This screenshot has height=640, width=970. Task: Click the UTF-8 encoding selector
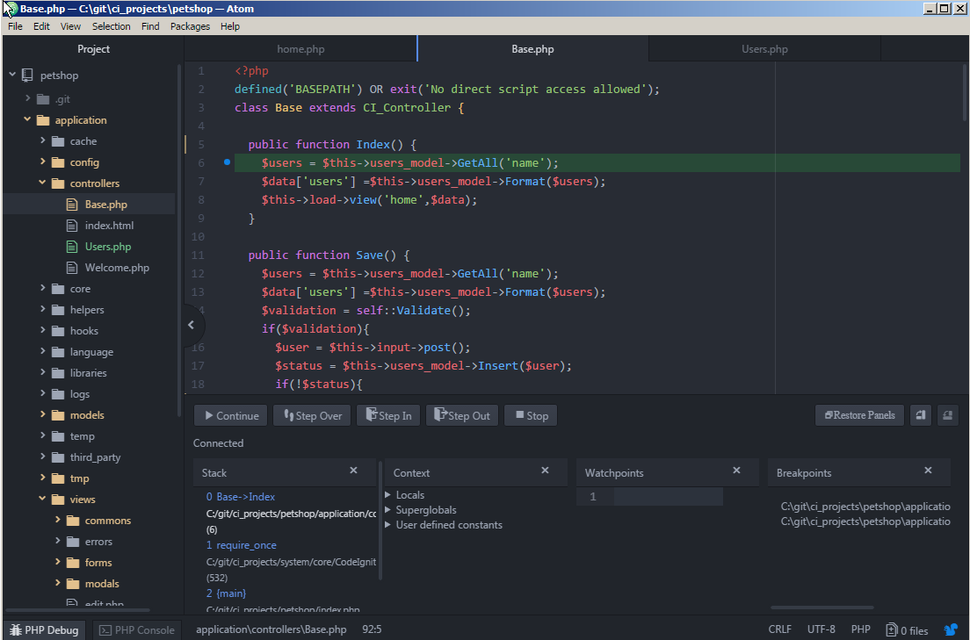(821, 629)
